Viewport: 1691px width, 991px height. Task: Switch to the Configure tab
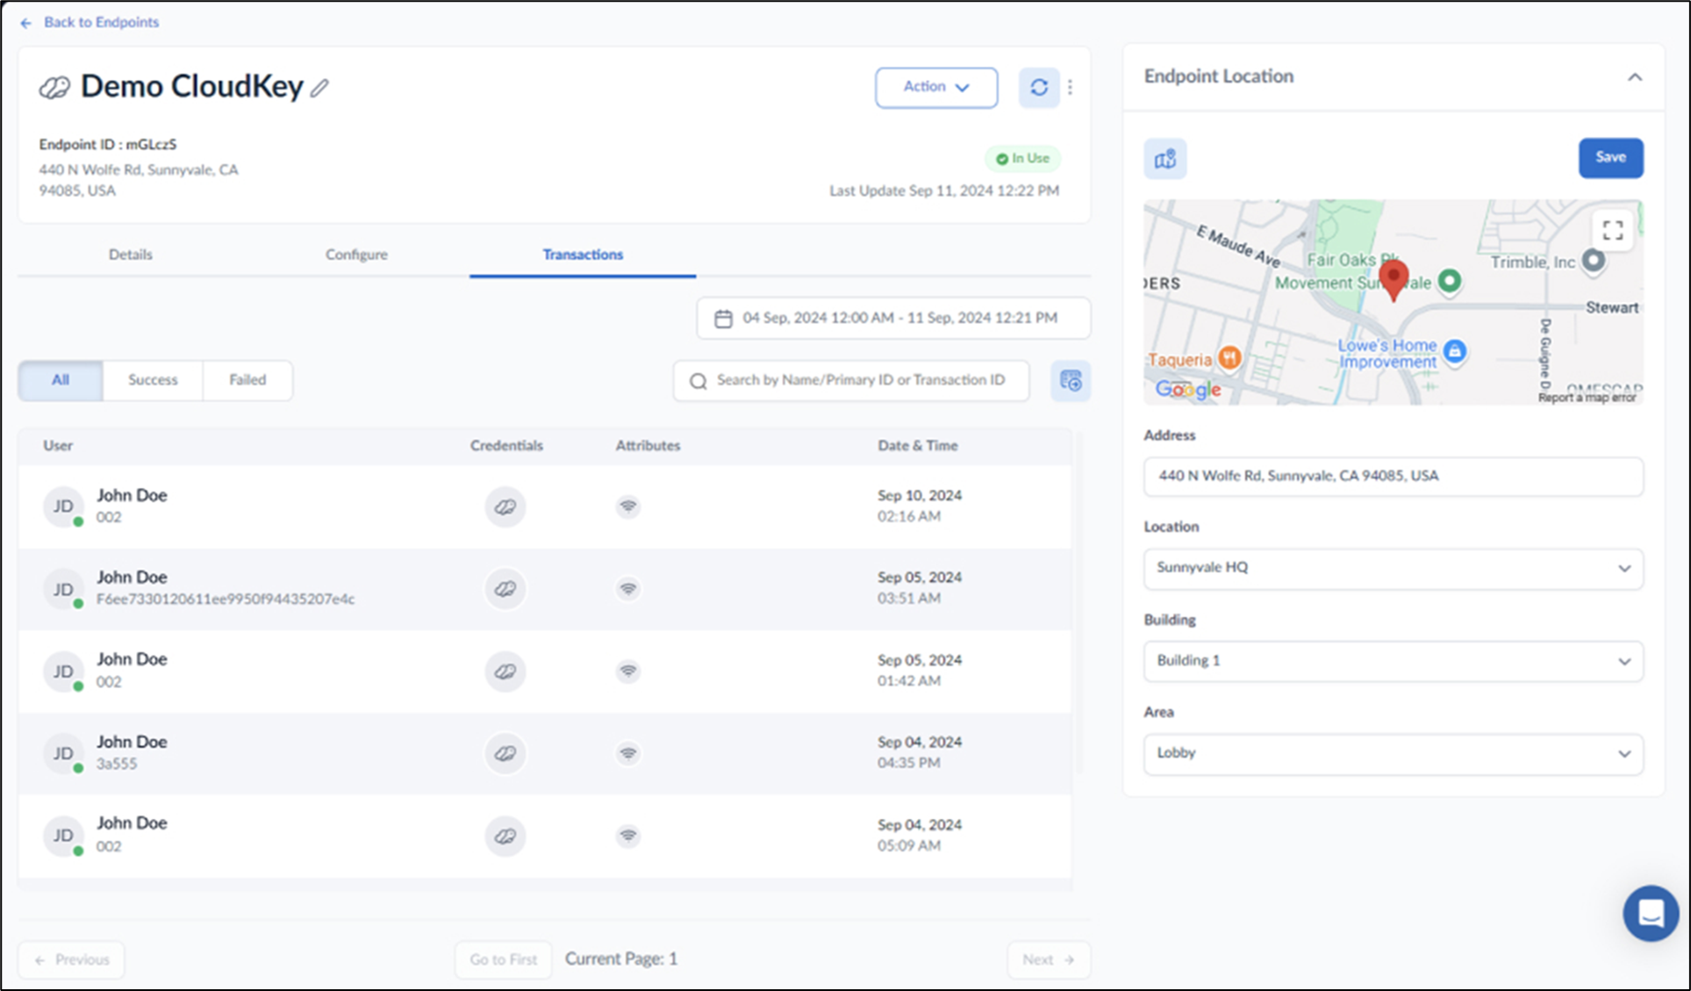[356, 255]
